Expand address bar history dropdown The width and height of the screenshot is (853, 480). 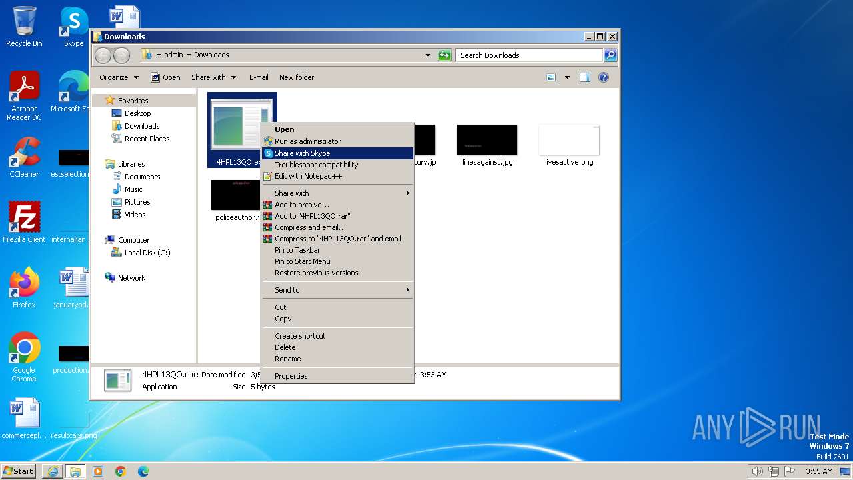pyautogui.click(x=428, y=55)
